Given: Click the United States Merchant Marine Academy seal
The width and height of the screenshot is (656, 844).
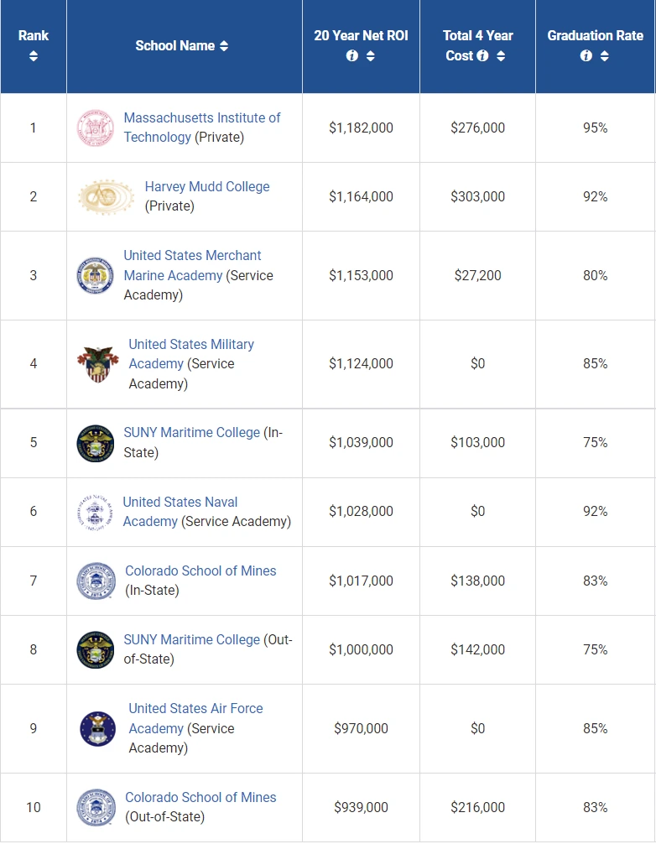Looking at the screenshot, I should 94,275.
